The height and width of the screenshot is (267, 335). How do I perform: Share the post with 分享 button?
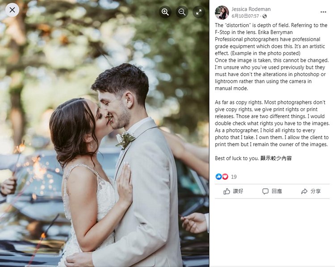pyautogui.click(x=311, y=191)
